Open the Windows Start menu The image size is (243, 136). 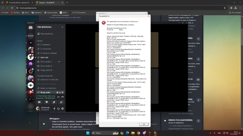coord(88,133)
